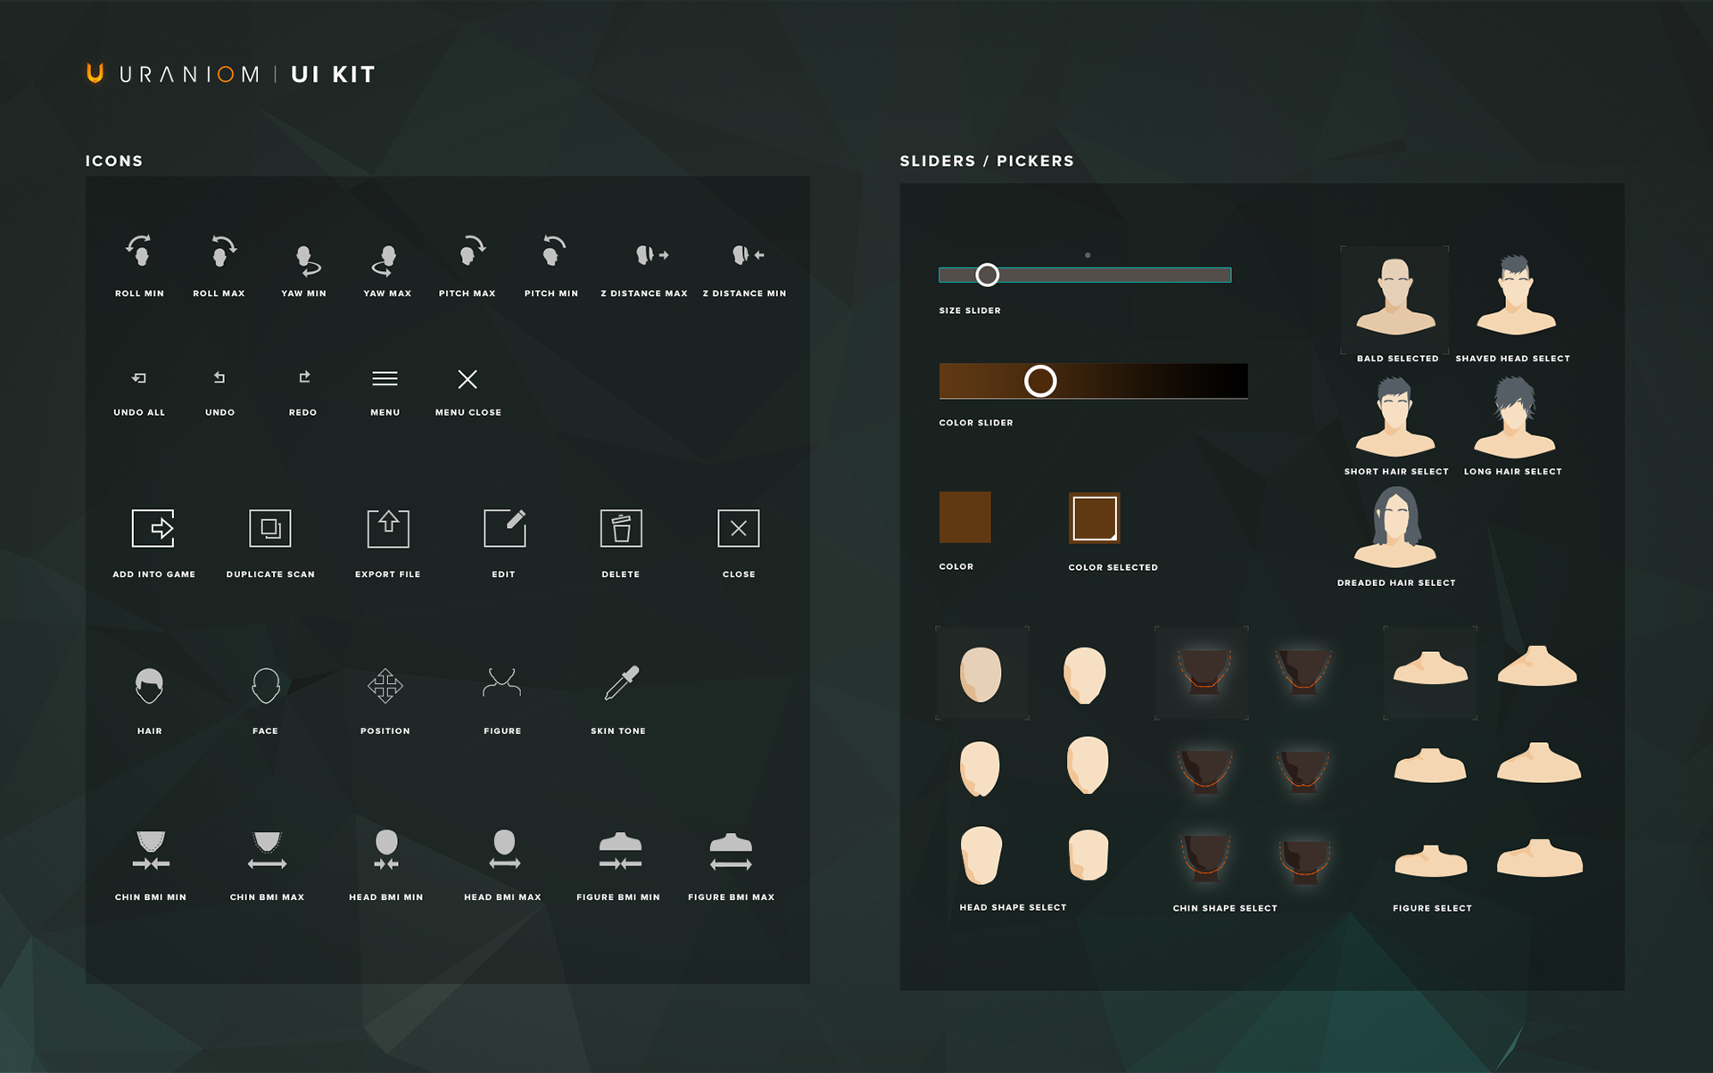Select the highlighted first head shape

point(981,673)
